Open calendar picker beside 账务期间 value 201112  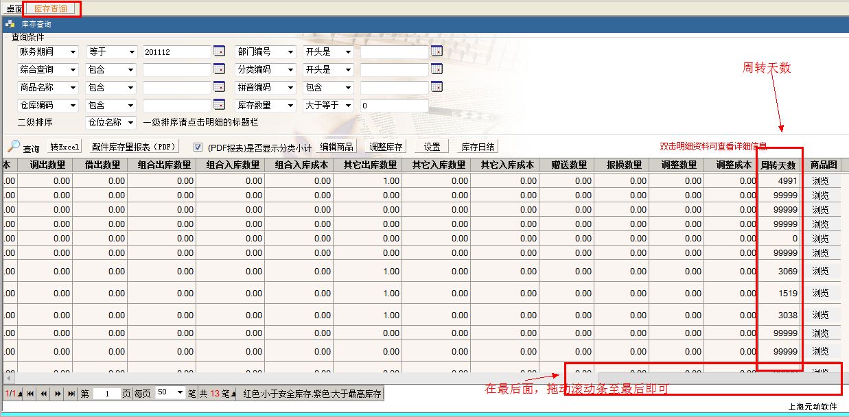click(219, 51)
